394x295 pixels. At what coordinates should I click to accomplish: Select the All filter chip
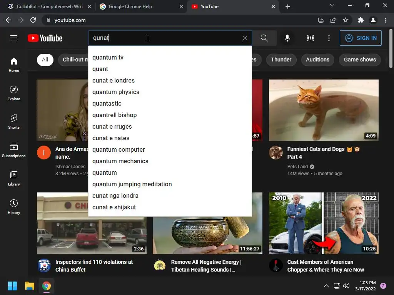pos(45,60)
